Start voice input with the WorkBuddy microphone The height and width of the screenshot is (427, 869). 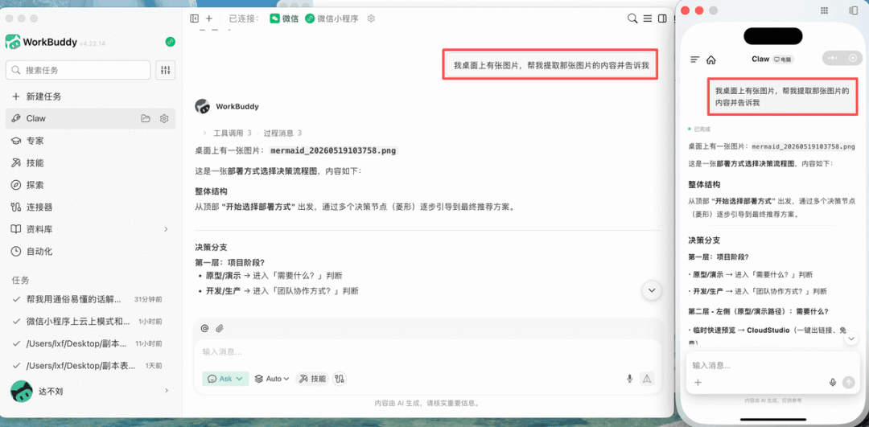click(x=629, y=379)
